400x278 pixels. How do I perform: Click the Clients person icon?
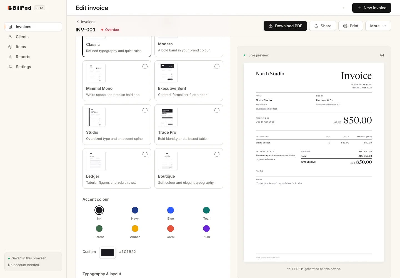[10, 37]
